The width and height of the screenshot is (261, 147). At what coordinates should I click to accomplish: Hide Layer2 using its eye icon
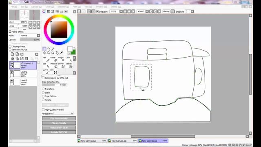12,72
